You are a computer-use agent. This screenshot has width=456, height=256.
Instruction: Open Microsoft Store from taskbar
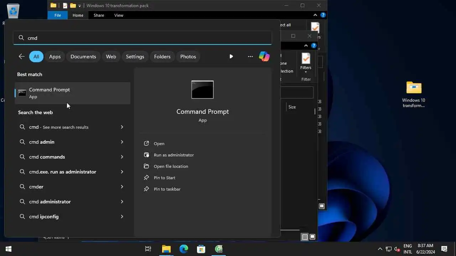(x=201, y=249)
